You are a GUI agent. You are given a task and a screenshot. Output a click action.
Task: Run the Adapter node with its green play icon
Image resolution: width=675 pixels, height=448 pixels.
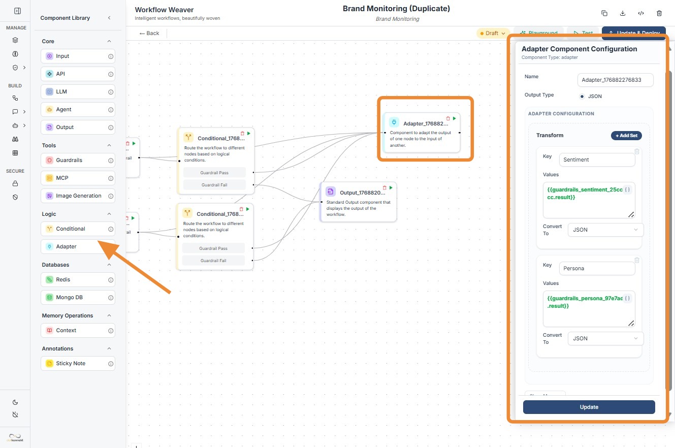click(x=454, y=118)
